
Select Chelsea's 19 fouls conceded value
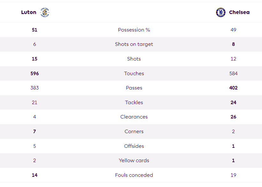tap(234, 175)
